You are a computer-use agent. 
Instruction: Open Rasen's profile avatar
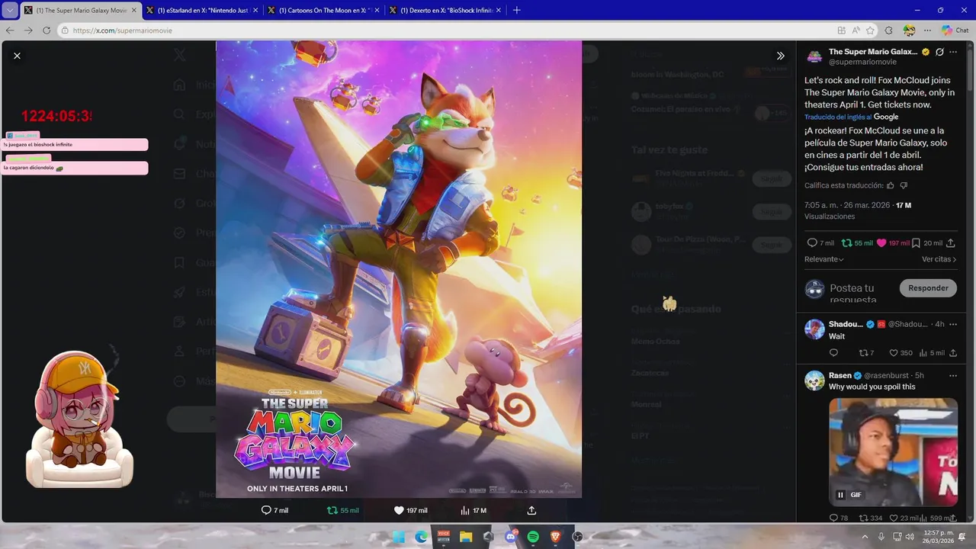click(814, 380)
